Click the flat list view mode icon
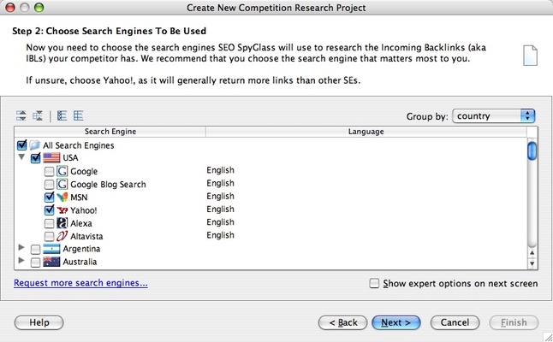Viewport: 553px width, 342px height. (x=78, y=115)
